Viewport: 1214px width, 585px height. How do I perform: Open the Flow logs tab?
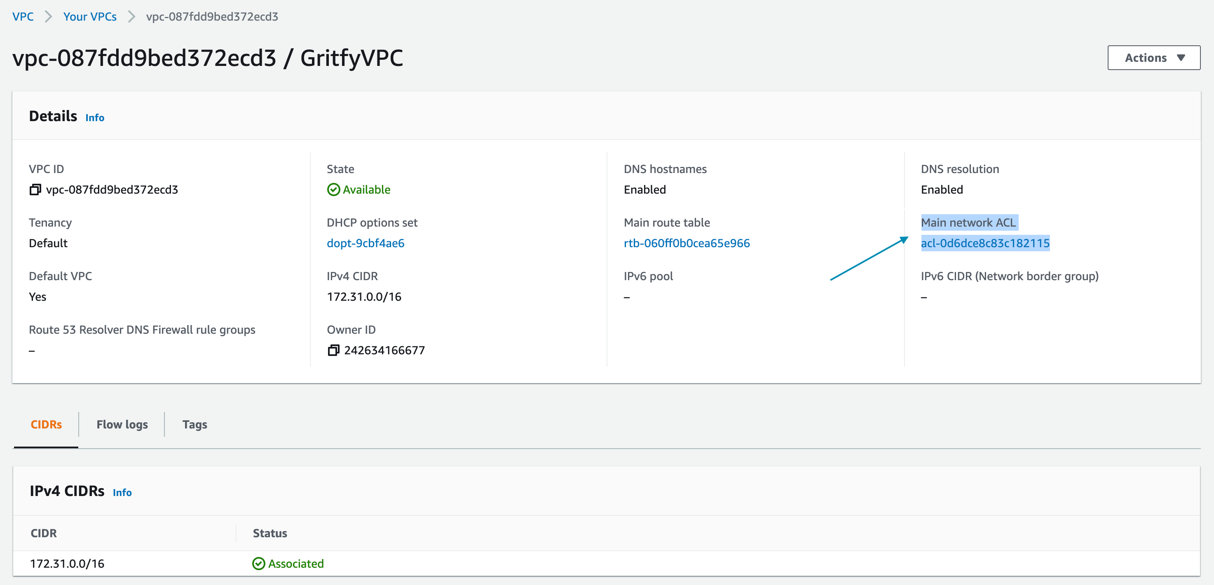(x=122, y=424)
